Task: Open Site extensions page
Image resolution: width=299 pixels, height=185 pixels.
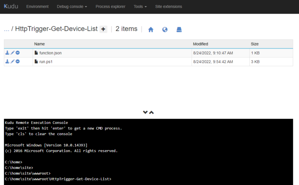Action: 169,7
